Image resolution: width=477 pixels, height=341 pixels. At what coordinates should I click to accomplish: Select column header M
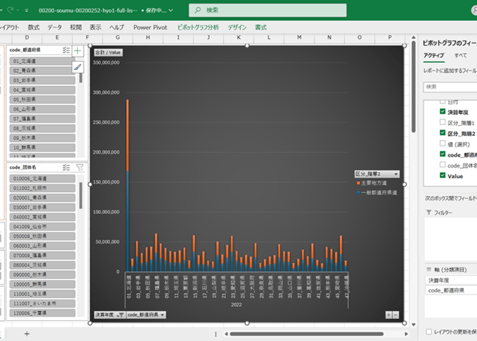point(299,37)
